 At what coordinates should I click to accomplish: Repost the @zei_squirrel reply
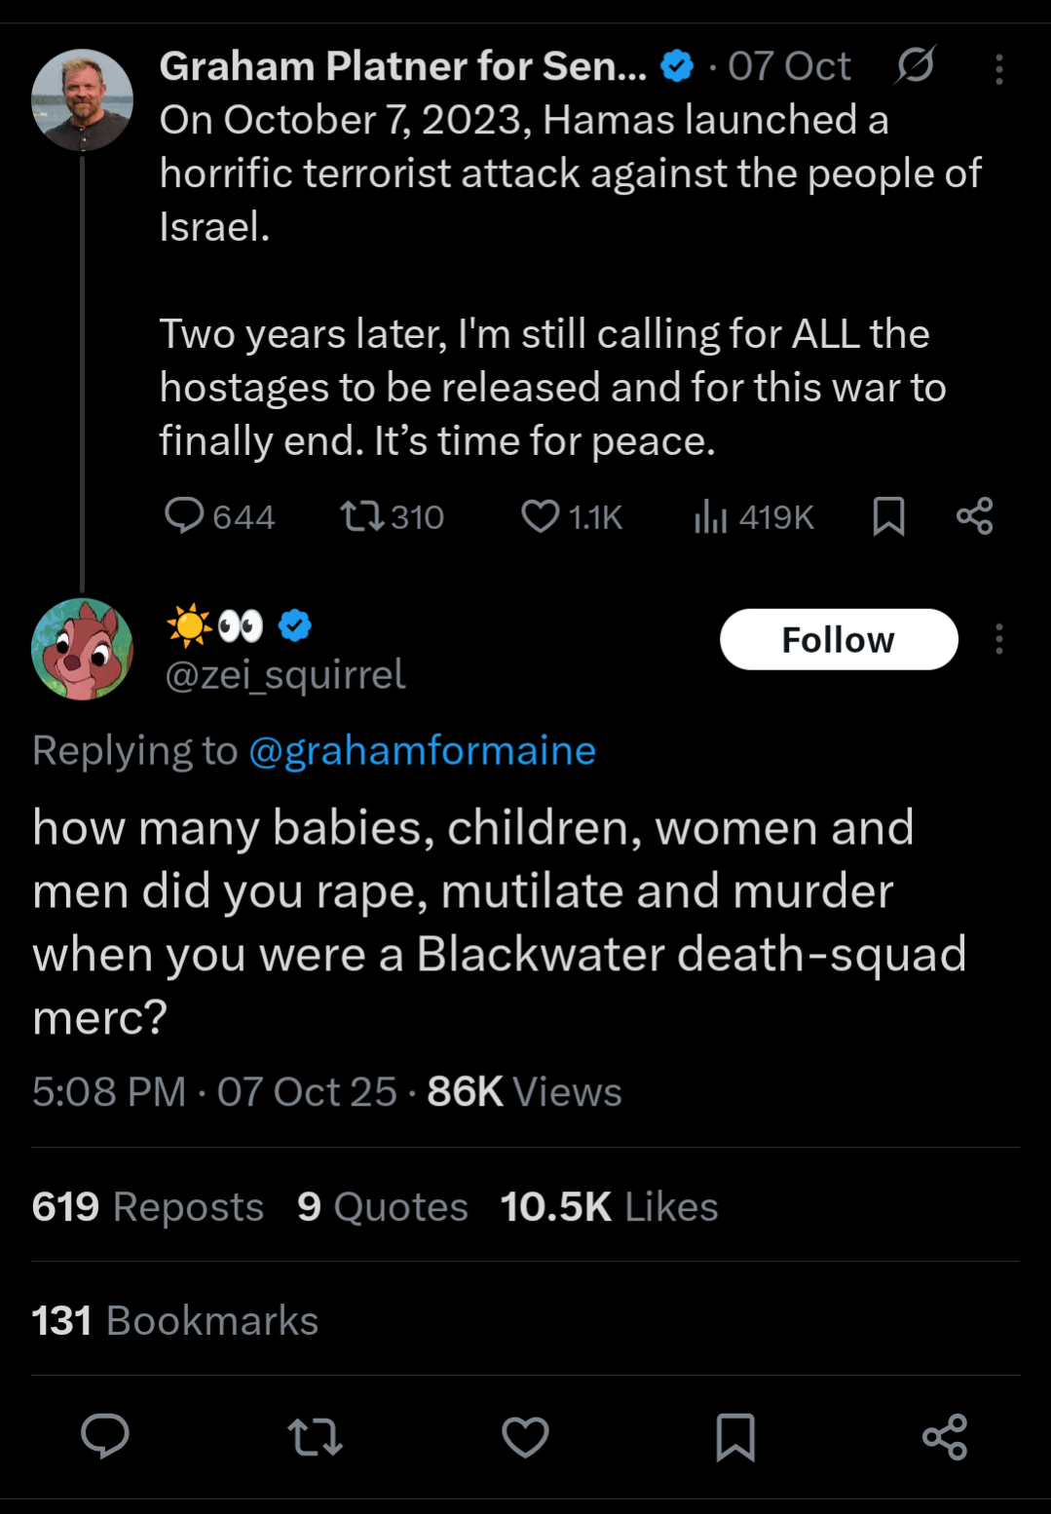tap(316, 1436)
